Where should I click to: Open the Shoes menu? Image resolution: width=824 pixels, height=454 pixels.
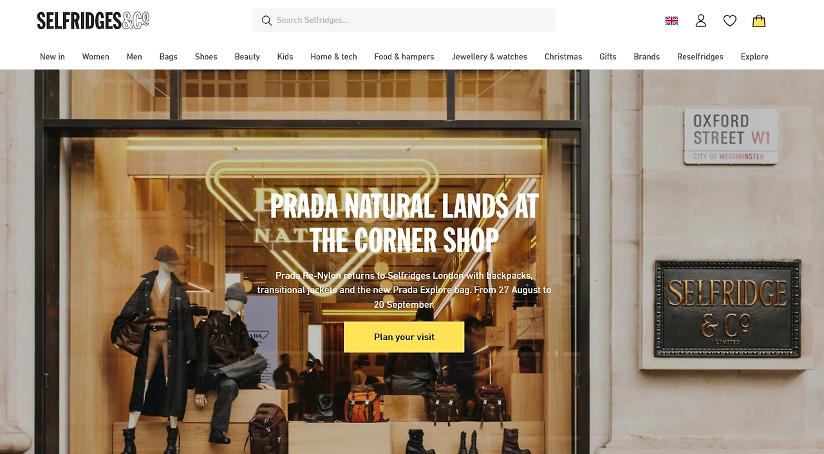coord(206,57)
